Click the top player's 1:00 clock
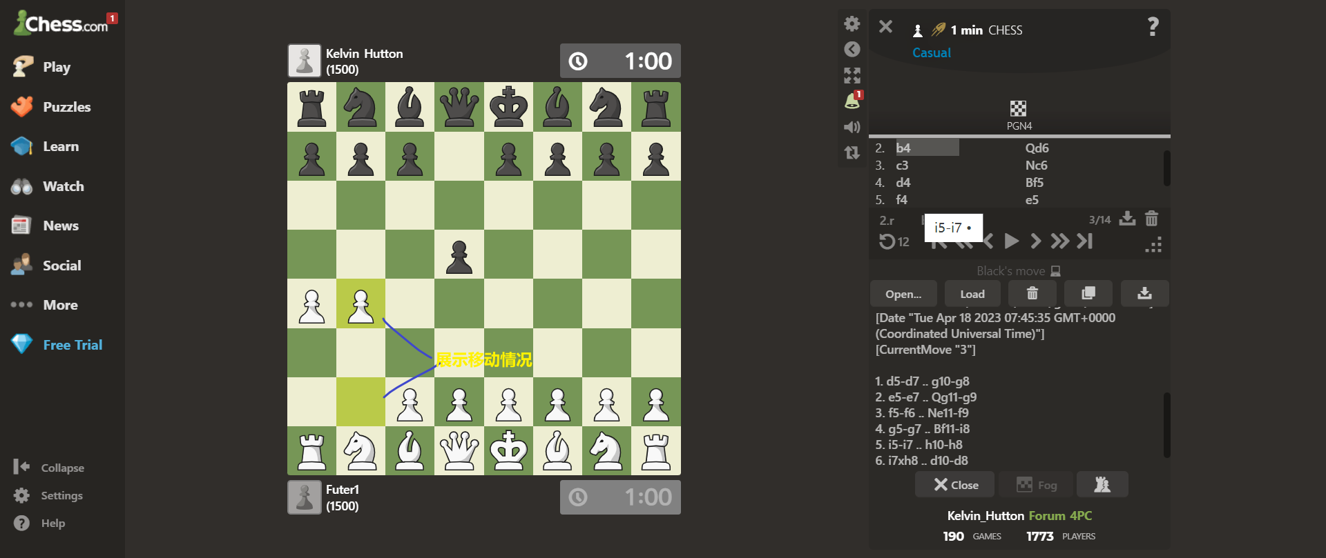Screen dimensions: 1326x558 (620, 61)
